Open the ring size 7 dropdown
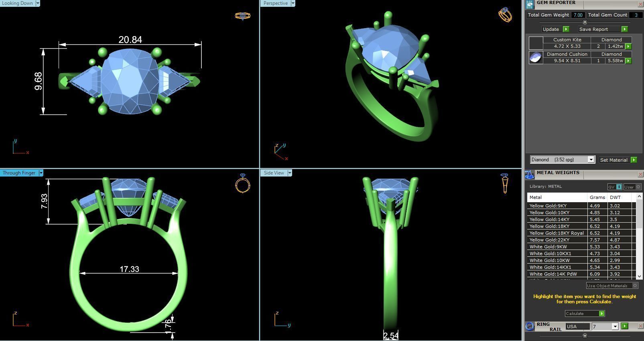The image size is (644, 341). click(615, 327)
